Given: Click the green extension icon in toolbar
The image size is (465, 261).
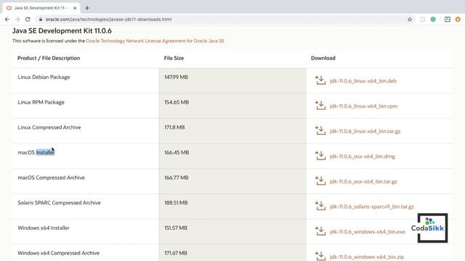Looking at the screenshot, I should pos(433,20).
